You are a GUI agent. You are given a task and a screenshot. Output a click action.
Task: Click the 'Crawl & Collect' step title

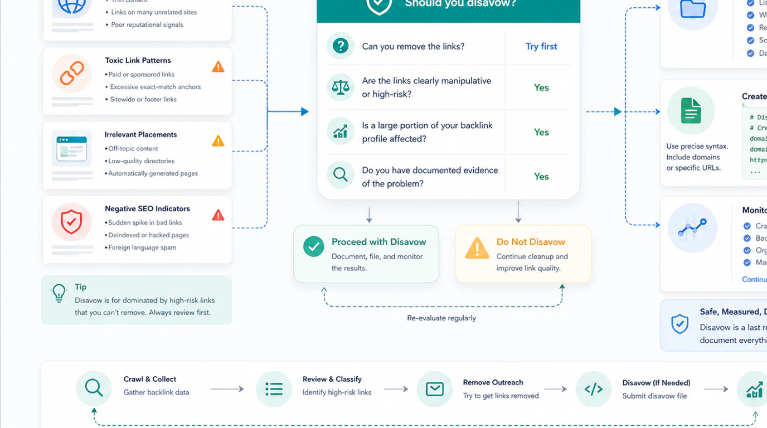pos(150,379)
